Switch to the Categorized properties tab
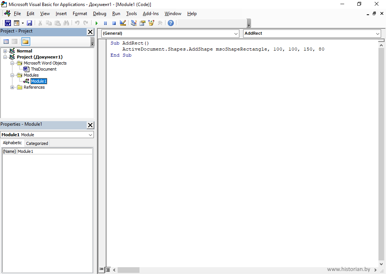 37,143
